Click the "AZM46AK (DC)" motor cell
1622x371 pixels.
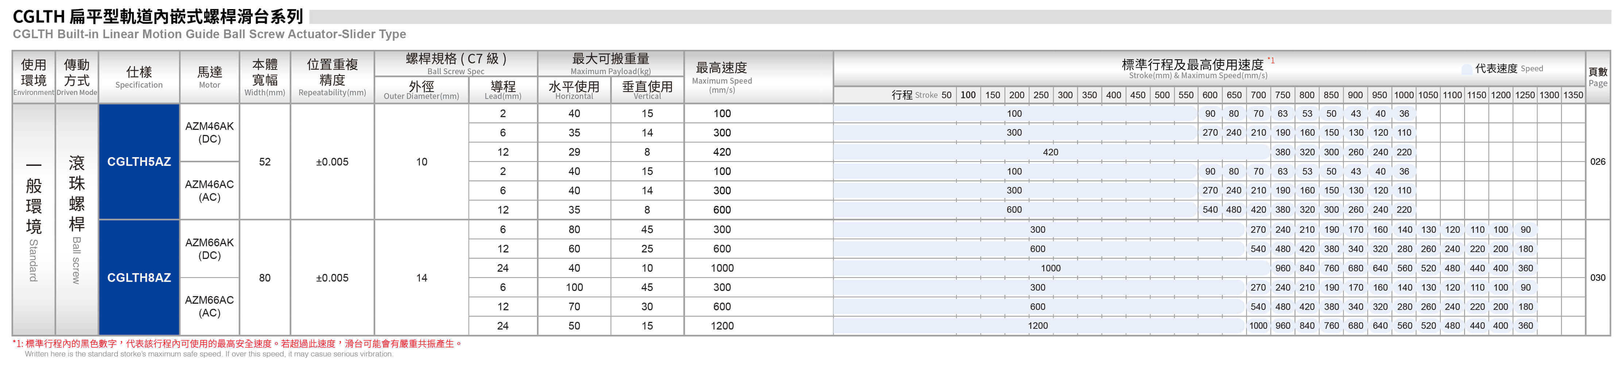click(x=210, y=132)
